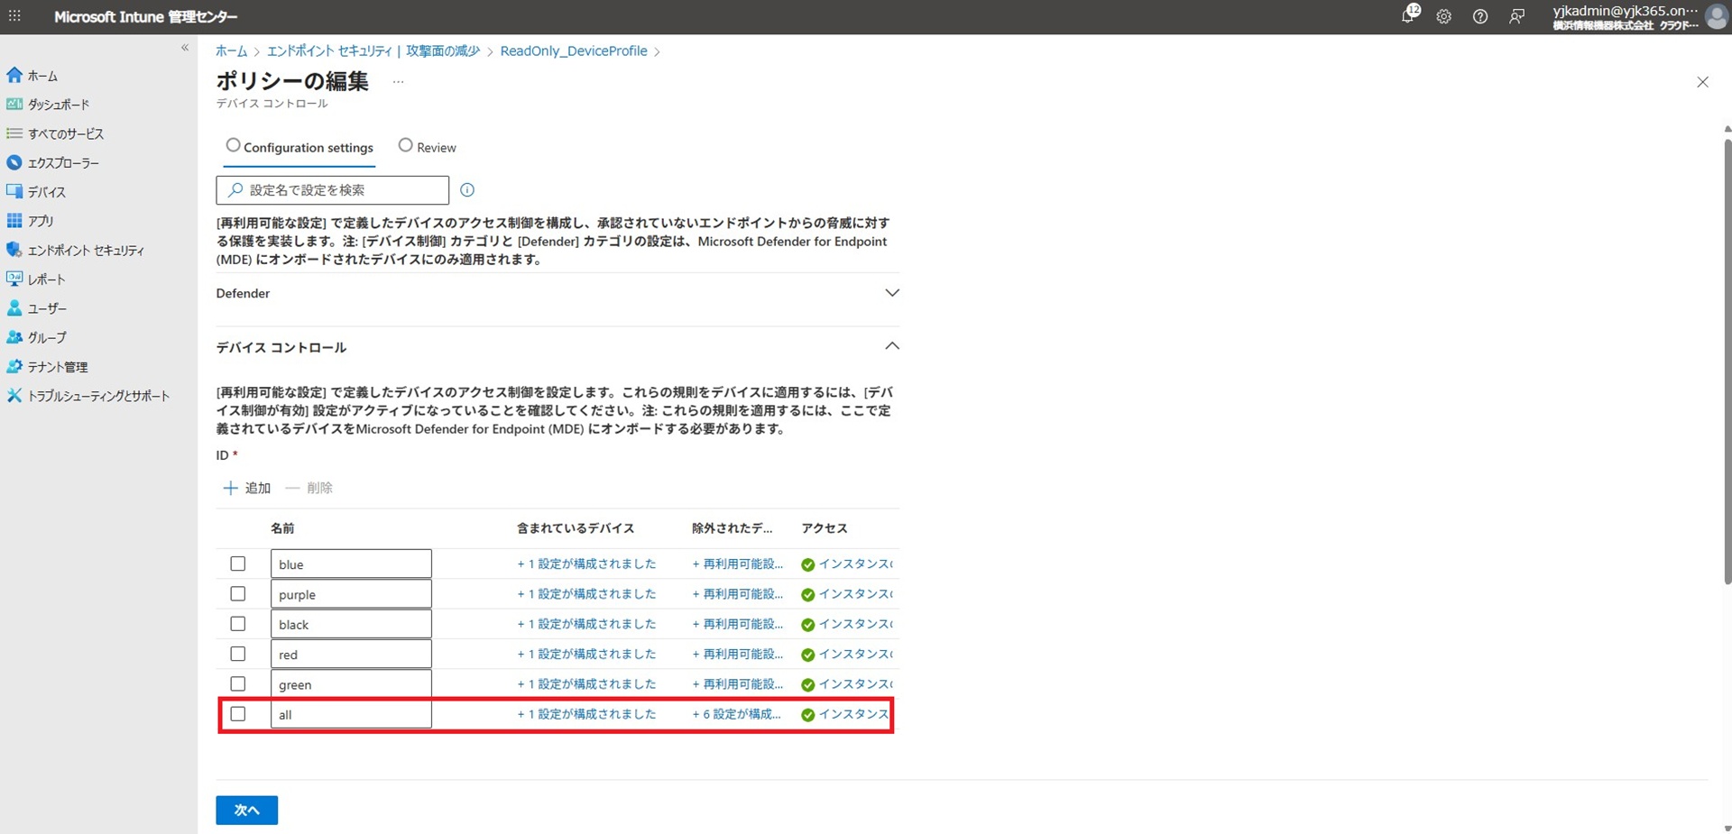Screen dimensions: 1732x834
Task: Click ReadOnly_DeviceProfile breadcrumb
Action: (574, 51)
